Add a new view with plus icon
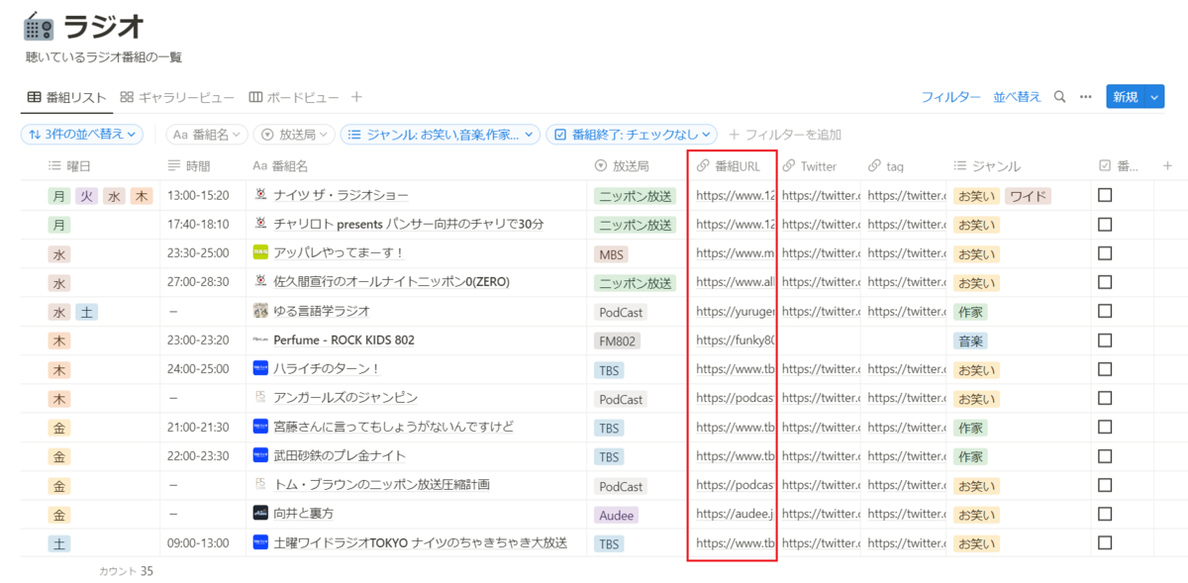Image resolution: width=1188 pixels, height=583 pixels. point(356,97)
